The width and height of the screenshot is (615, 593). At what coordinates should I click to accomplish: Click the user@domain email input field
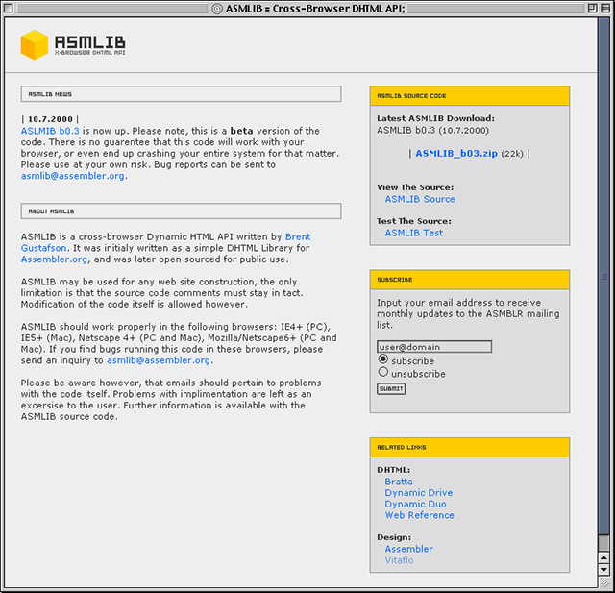coord(434,347)
